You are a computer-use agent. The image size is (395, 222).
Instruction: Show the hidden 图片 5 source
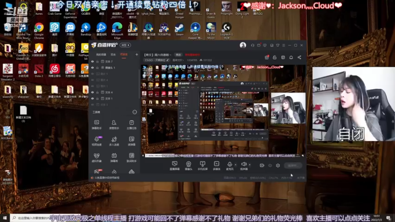(x=92, y=74)
